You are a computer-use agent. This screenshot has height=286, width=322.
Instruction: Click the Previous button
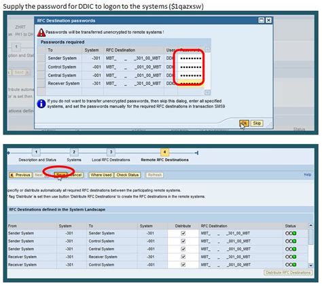20,175
